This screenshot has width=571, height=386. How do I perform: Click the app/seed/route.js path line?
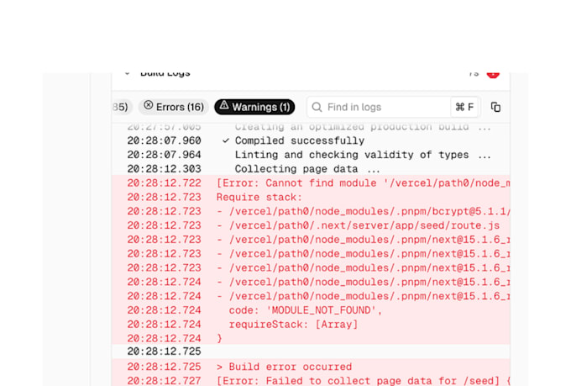[x=311, y=225]
